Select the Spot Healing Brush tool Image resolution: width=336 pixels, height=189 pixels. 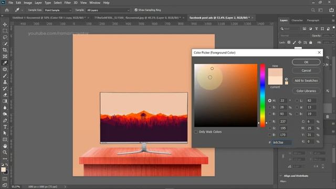click(5, 69)
